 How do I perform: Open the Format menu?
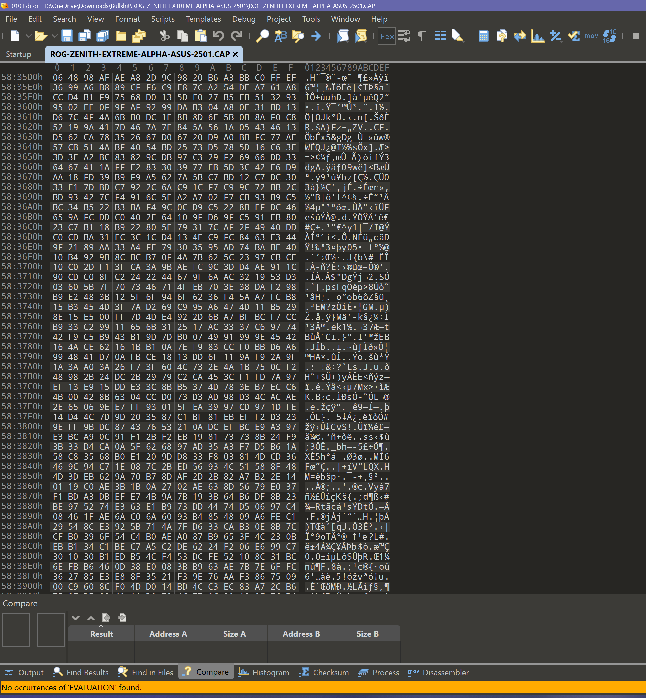pos(128,19)
